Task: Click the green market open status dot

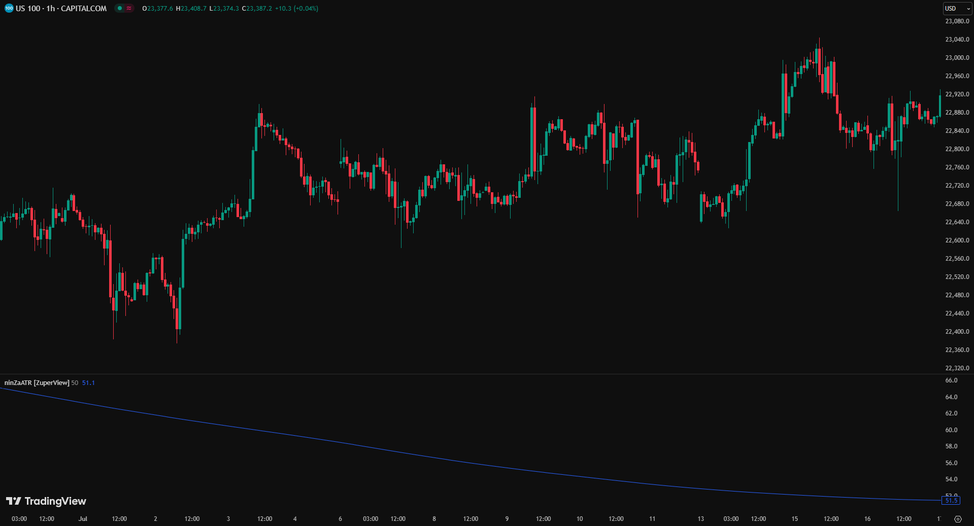Action: 120,8
